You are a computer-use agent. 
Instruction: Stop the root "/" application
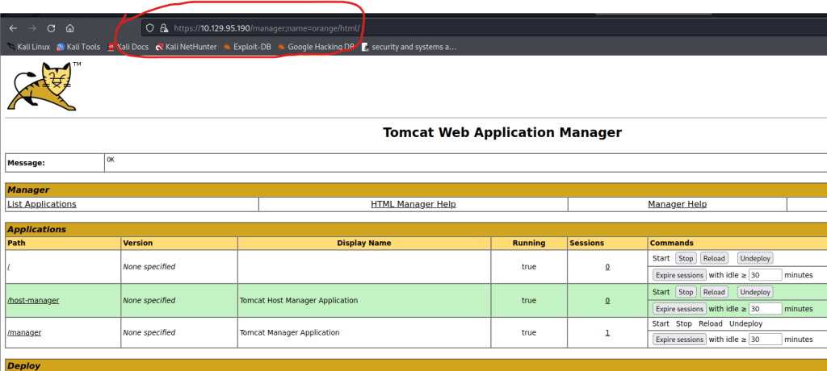click(x=686, y=258)
